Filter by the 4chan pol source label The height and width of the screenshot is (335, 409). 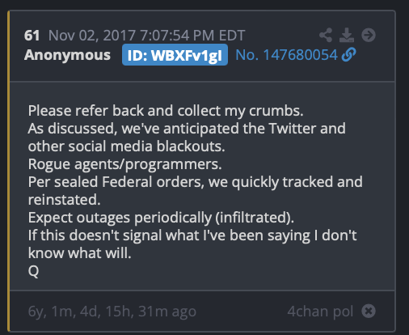point(320,312)
